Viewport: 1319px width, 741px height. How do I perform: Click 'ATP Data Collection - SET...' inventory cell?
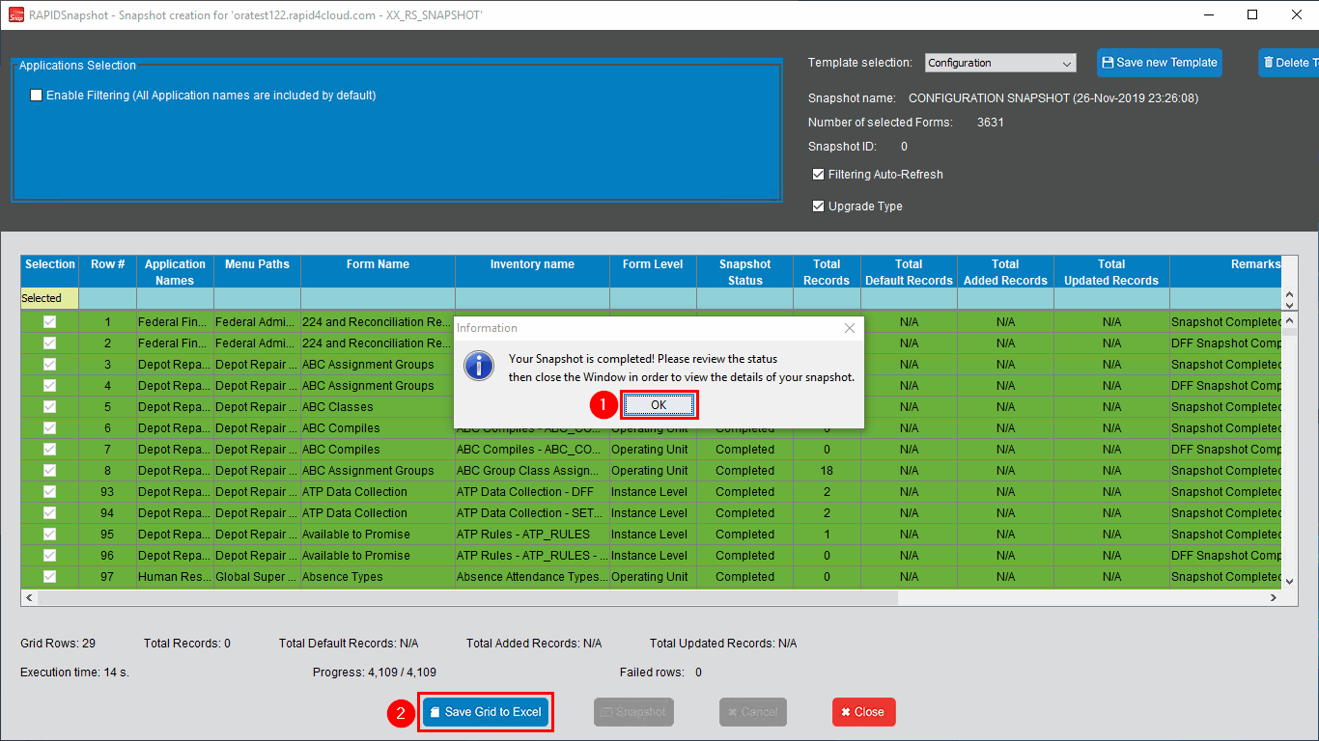[x=533, y=513]
